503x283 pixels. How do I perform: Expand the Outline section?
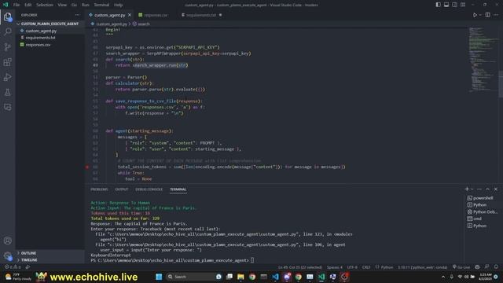(x=28, y=253)
